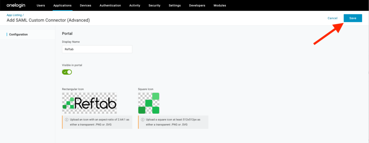The height and width of the screenshot is (143, 369).
Task: Open the Applications menu
Action: (62, 5)
